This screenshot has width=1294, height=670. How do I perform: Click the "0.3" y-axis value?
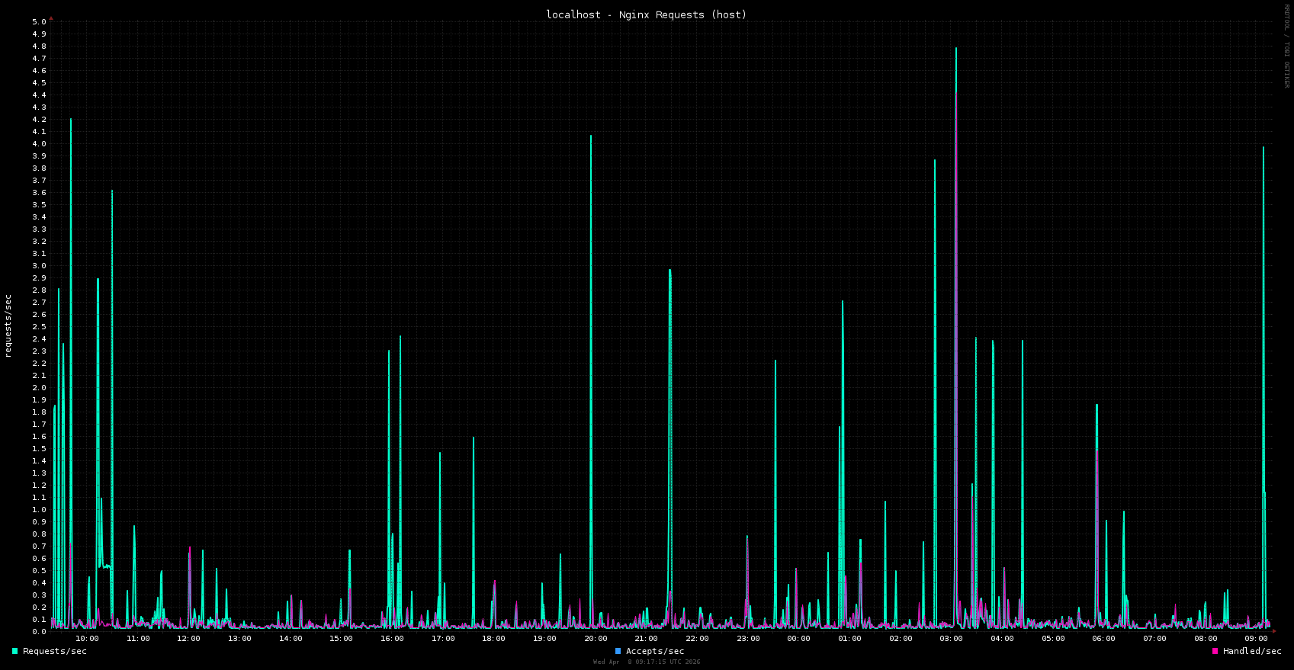point(39,595)
